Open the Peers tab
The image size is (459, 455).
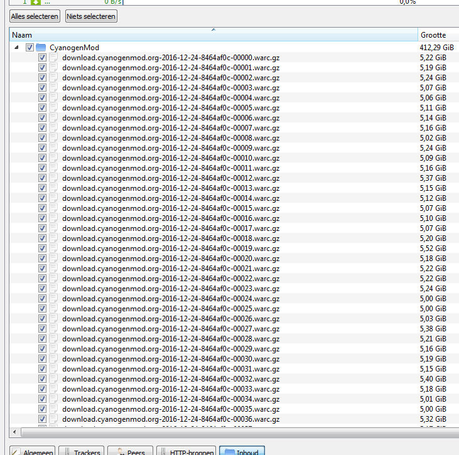pos(130,451)
